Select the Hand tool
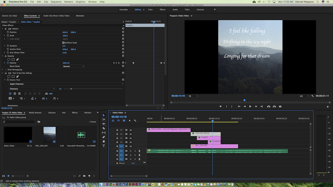The height and width of the screenshot is (187, 333). click(x=104, y=142)
